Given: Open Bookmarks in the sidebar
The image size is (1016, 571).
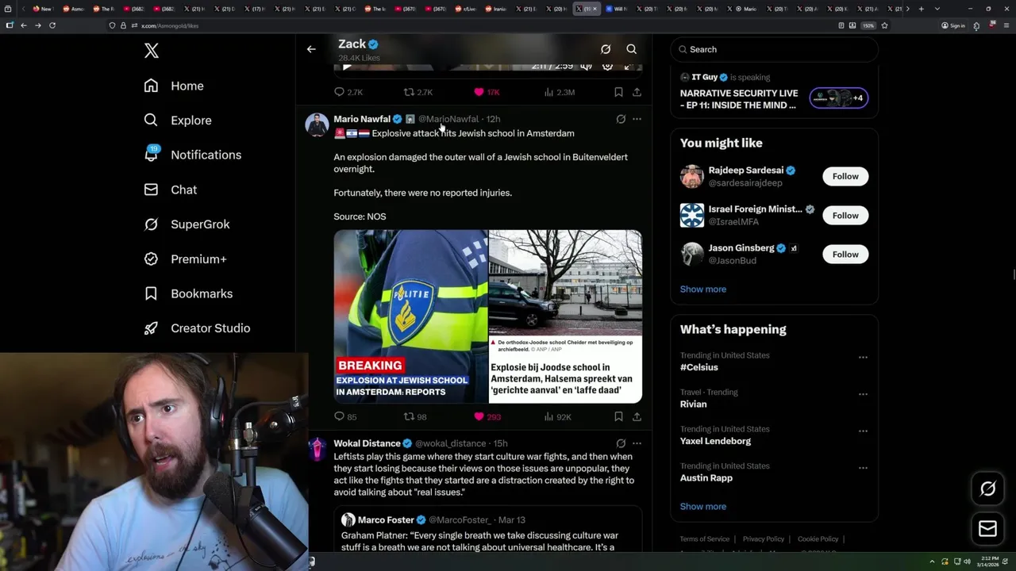Looking at the screenshot, I should point(189,293).
